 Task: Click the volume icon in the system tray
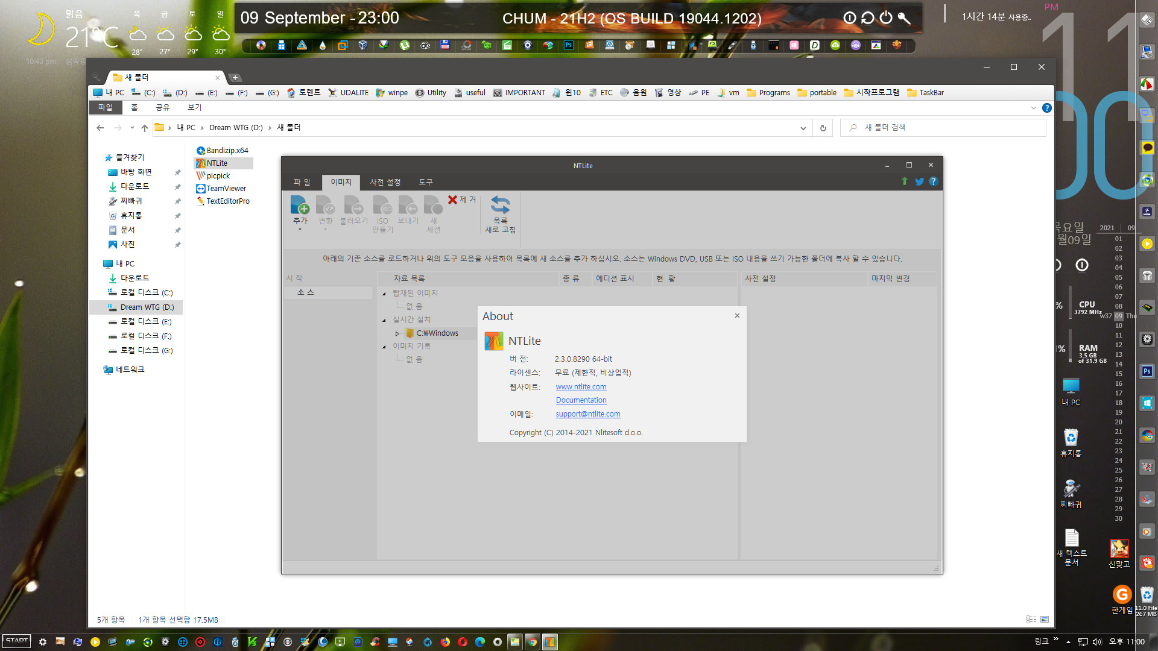point(1097,642)
